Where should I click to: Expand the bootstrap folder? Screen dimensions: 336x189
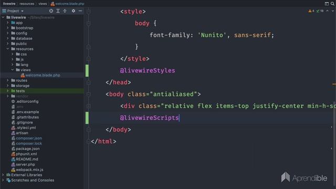click(x=8, y=28)
